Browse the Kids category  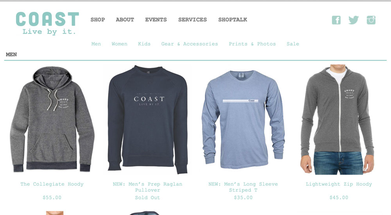pyautogui.click(x=144, y=44)
